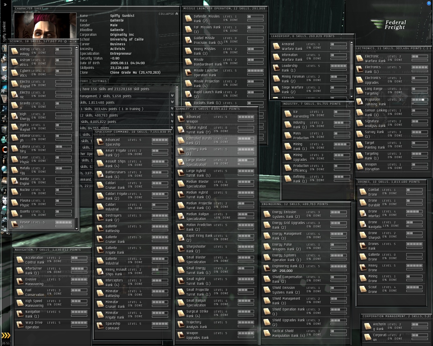The image size is (433, 346).
Task: Collapse the character sheet header
Action: tap(168, 14)
